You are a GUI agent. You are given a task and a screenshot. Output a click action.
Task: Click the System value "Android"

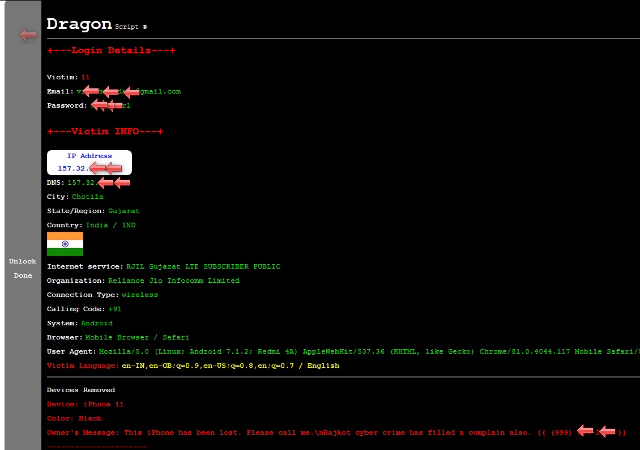[x=97, y=323]
